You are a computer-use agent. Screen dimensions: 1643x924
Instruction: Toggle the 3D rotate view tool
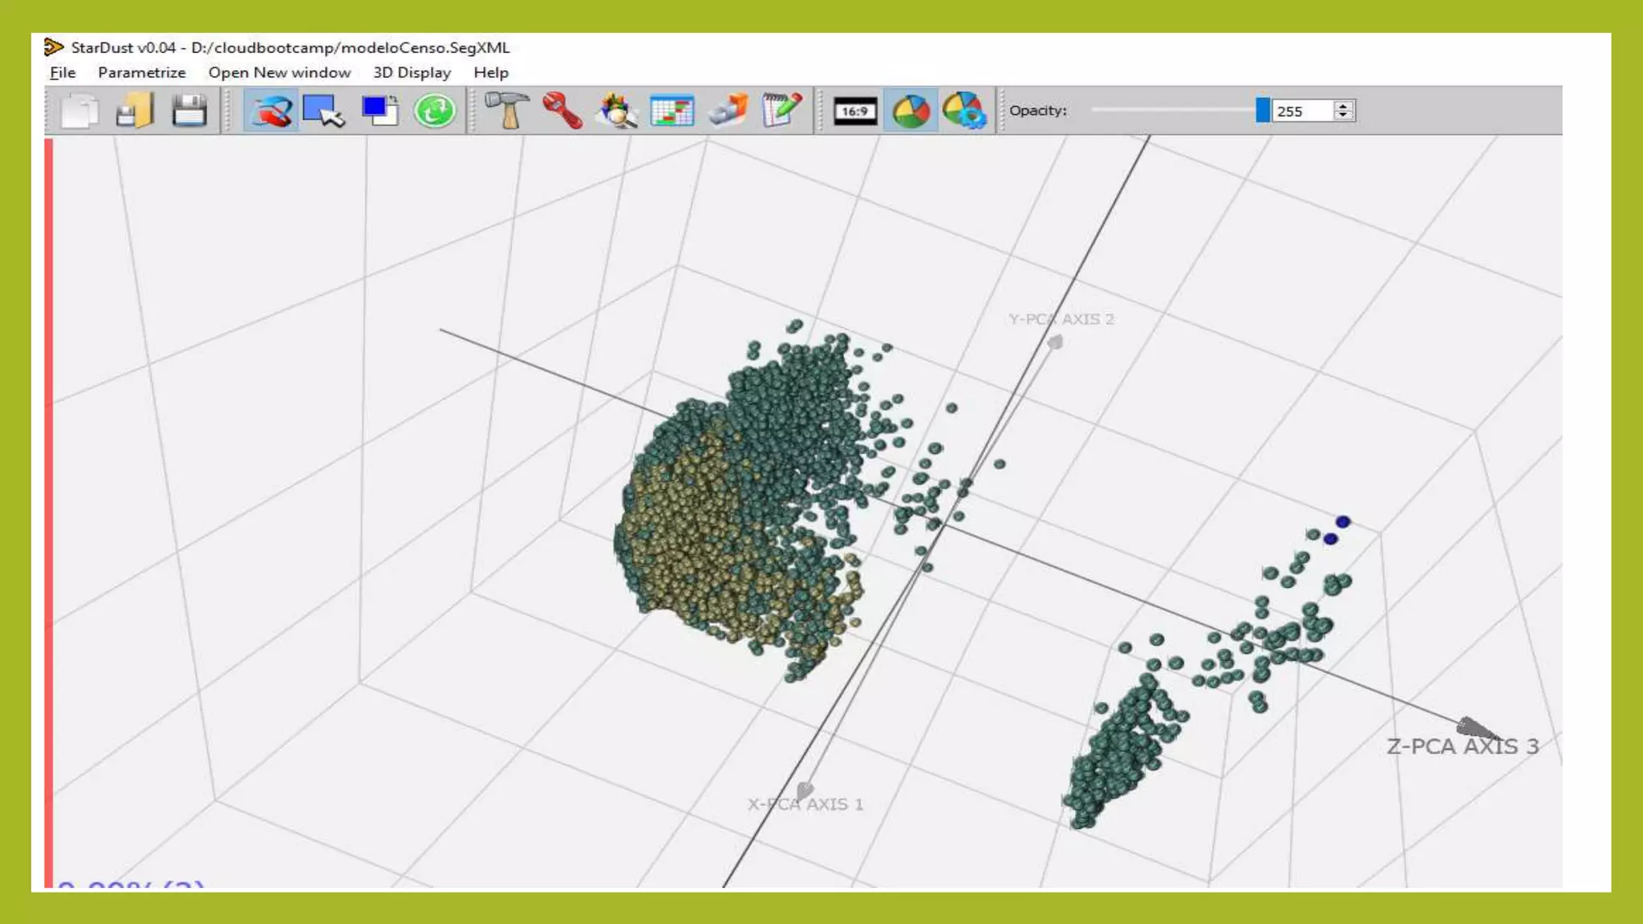pyautogui.click(x=270, y=111)
